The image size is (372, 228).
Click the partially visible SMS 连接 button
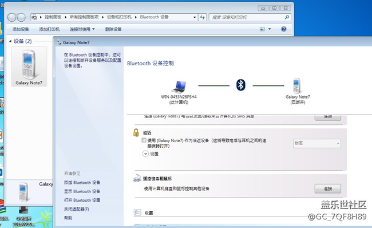[327, 117]
